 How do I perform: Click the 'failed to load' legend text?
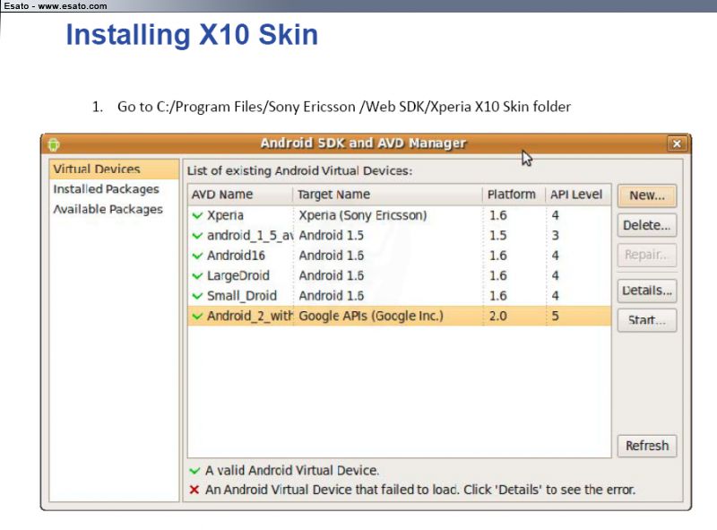coord(419,490)
